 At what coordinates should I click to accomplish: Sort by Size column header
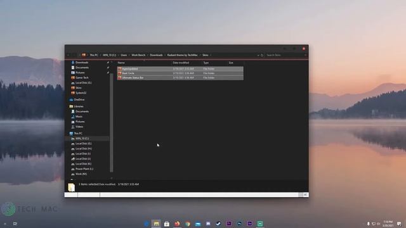[x=231, y=63]
